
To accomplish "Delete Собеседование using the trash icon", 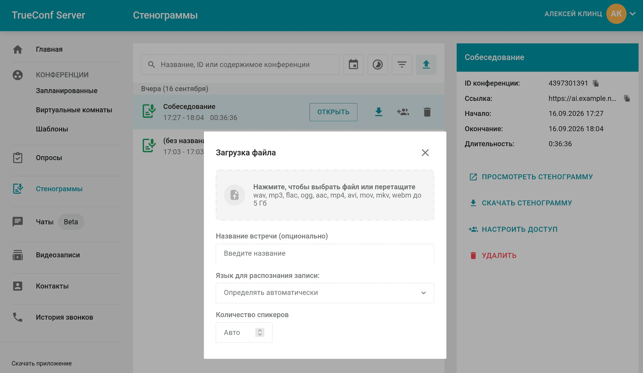I will point(427,112).
